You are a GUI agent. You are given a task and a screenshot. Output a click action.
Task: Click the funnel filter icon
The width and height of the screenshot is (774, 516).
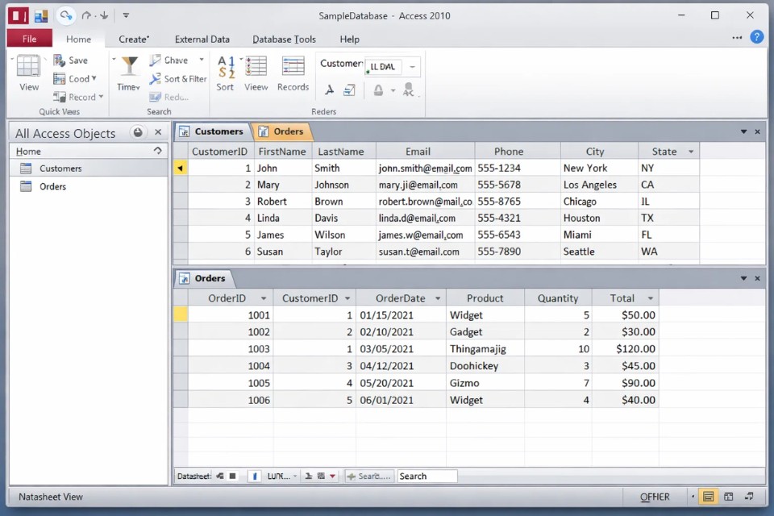coord(129,67)
